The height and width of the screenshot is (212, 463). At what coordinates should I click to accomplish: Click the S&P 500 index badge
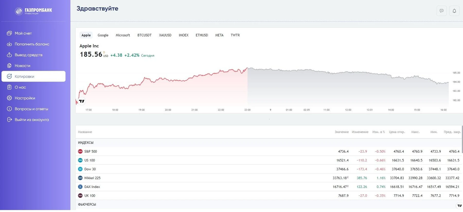click(80, 152)
